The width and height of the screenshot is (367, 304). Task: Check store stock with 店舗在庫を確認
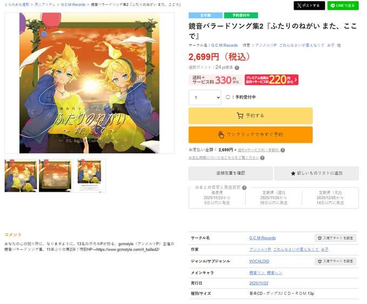[x=230, y=173]
